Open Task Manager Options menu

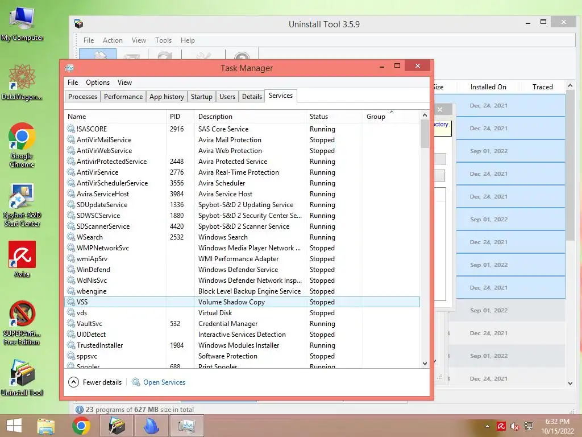point(98,83)
